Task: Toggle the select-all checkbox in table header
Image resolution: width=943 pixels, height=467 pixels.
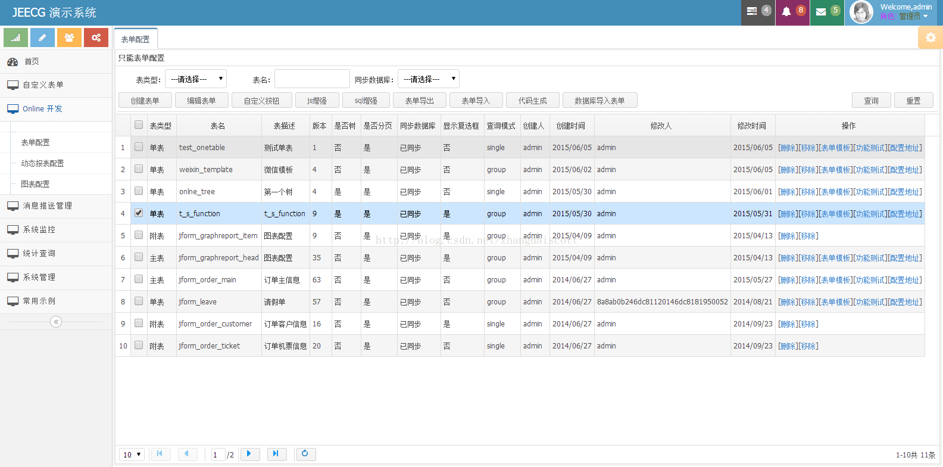Action: tap(139, 124)
